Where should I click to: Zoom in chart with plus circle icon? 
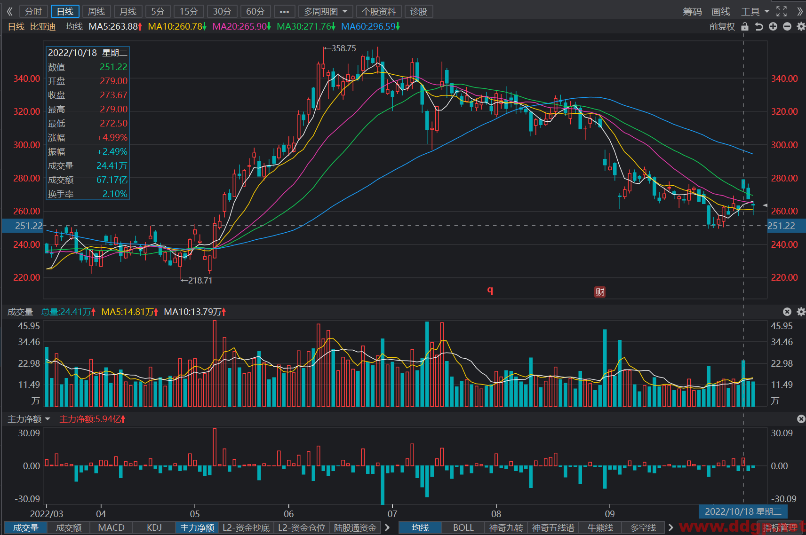pos(773,27)
